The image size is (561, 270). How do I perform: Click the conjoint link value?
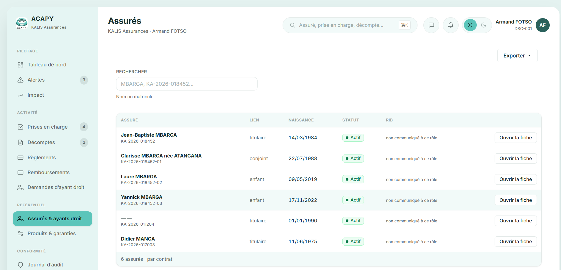(259, 159)
